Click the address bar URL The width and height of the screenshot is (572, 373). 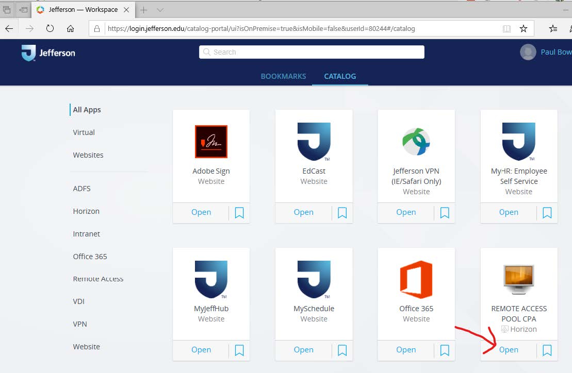pyautogui.click(x=261, y=28)
